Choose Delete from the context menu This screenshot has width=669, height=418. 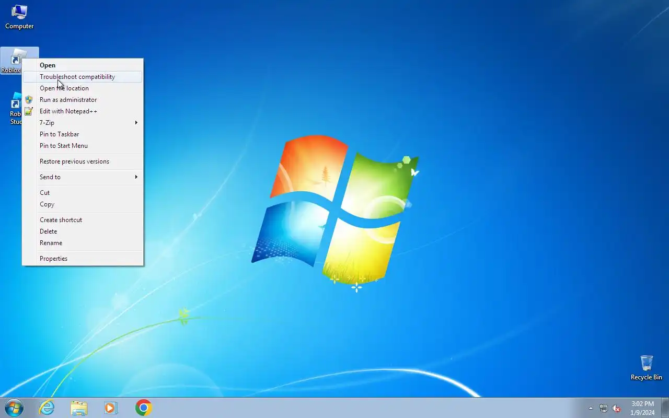click(83, 231)
